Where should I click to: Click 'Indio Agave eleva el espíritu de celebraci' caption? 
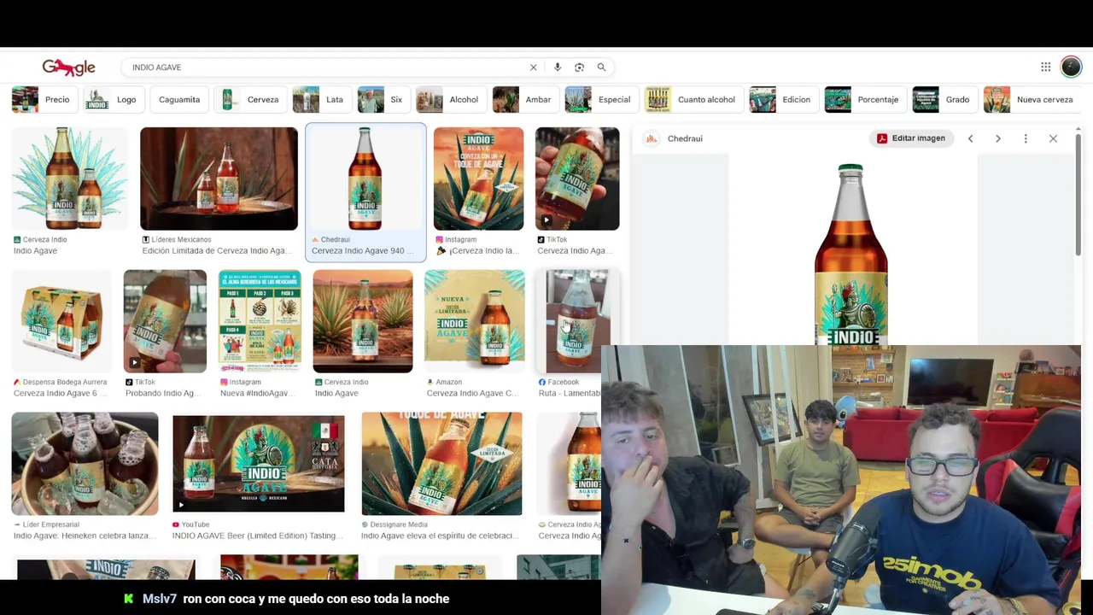(x=440, y=536)
